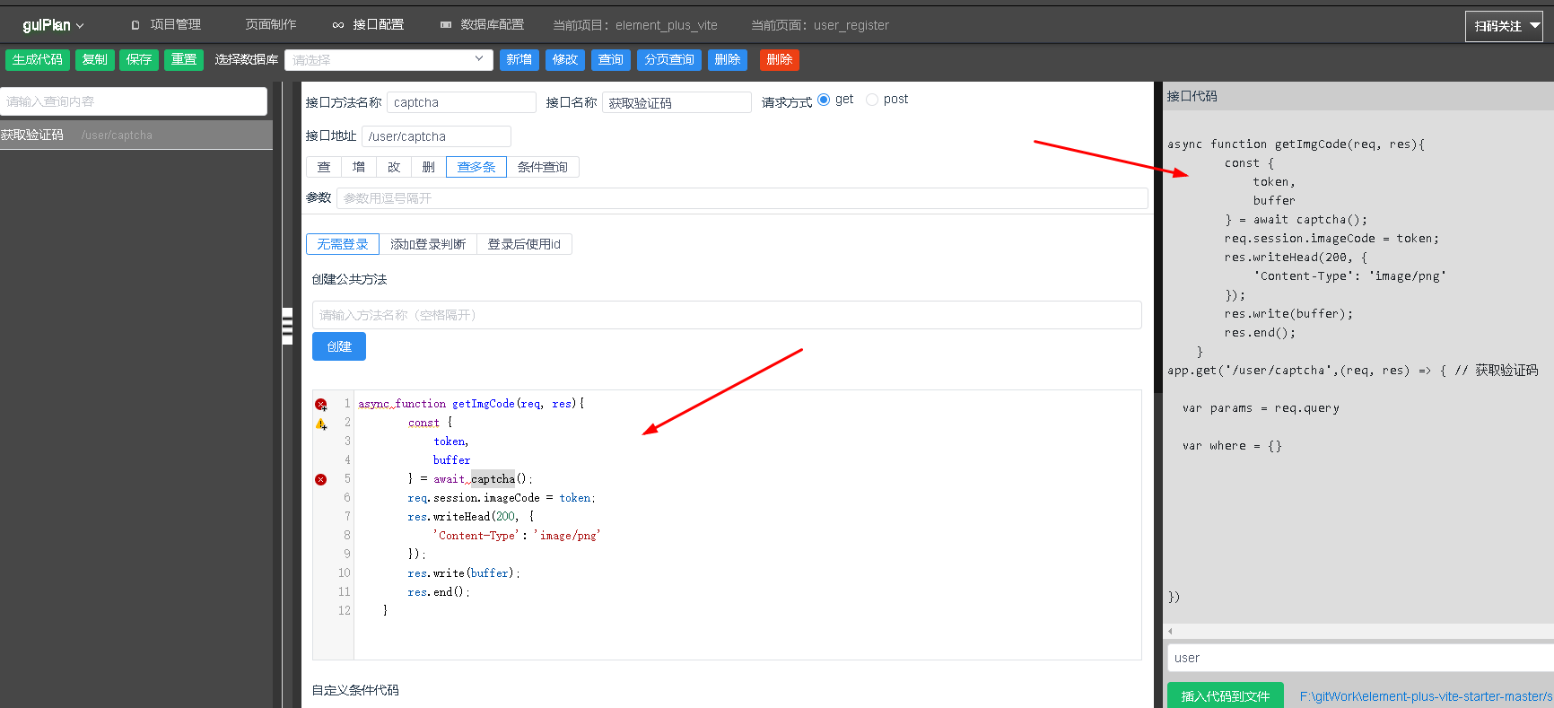
Task: Open the 数据库配置 menu
Action: [x=482, y=25]
